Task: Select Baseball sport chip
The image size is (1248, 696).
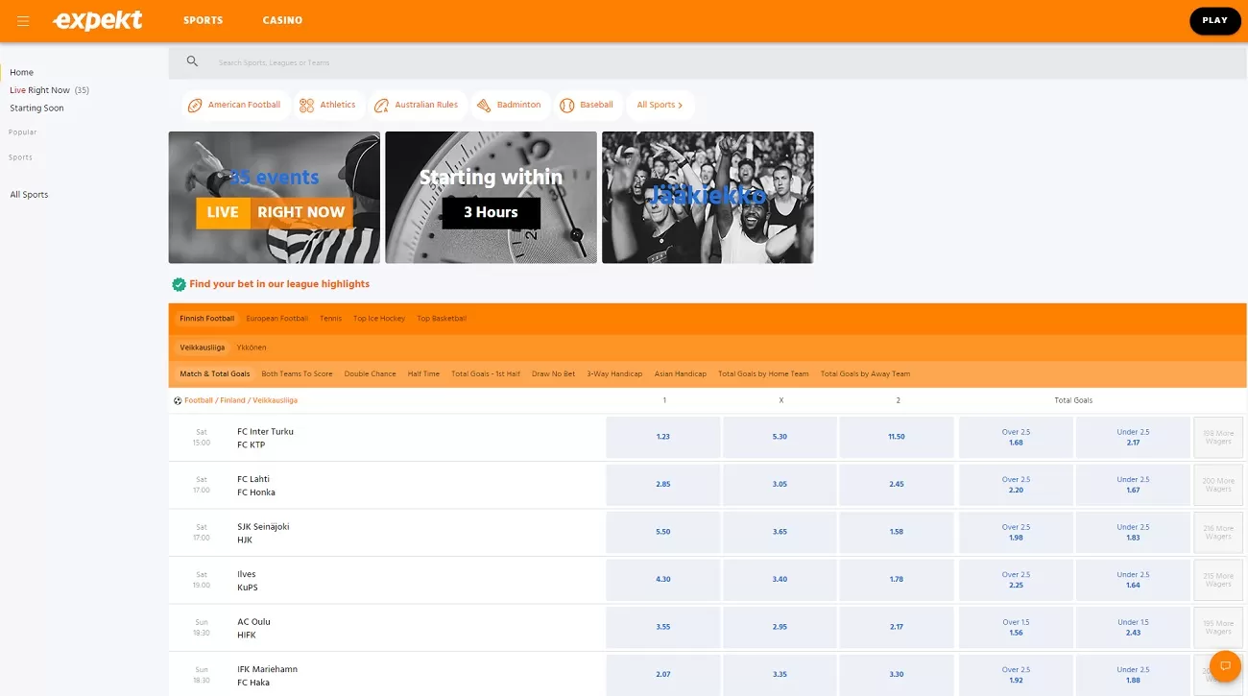Action: (x=587, y=105)
